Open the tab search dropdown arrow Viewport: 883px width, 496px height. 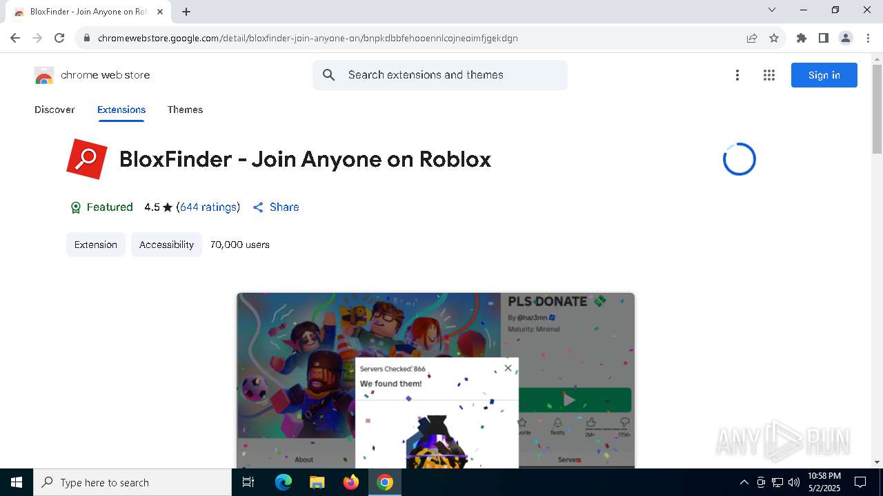tap(772, 10)
